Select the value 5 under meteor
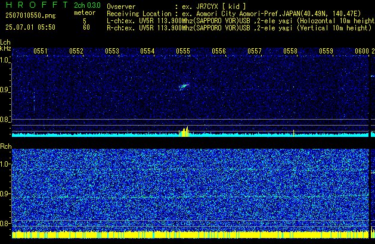This screenshot has height=244, width=375. coord(85,21)
